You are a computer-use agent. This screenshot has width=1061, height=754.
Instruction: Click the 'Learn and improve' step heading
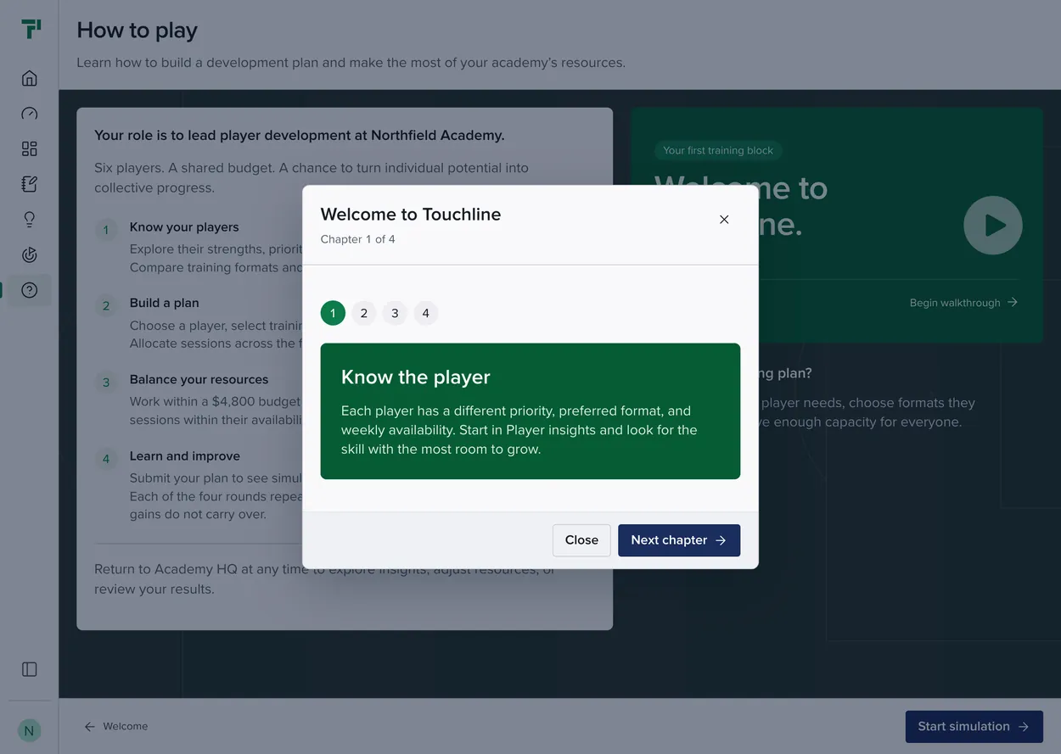(x=185, y=456)
